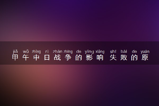Click the Chinese character 甲
Screen dimensions: 159x106
pos(15,58)
